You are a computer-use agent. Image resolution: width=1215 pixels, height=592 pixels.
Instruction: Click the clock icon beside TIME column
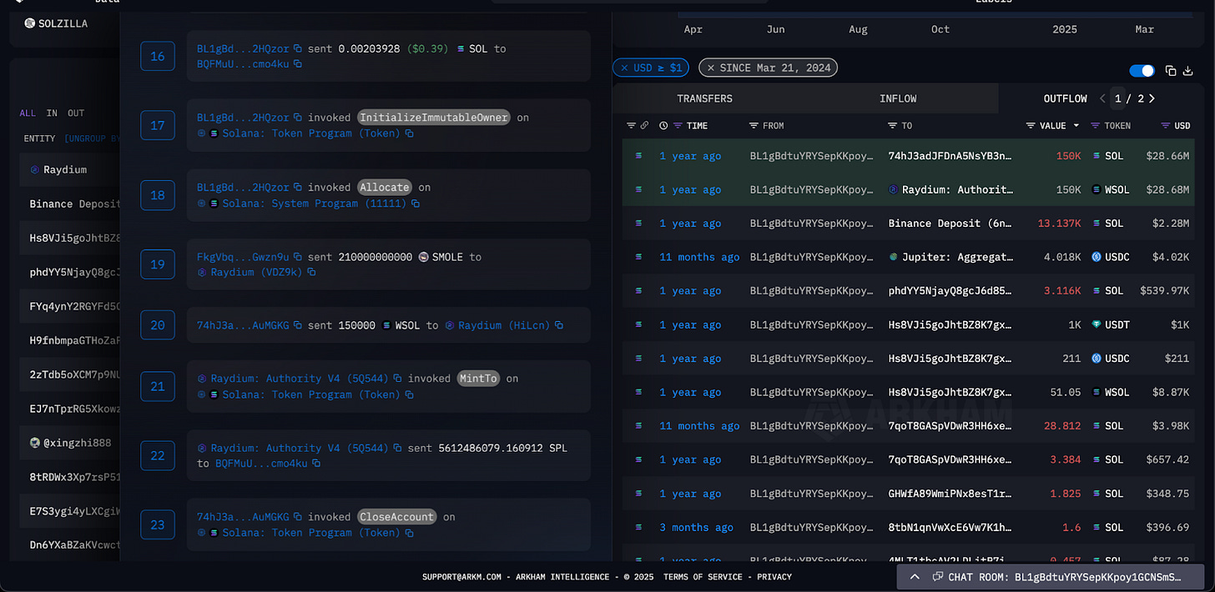coord(663,126)
